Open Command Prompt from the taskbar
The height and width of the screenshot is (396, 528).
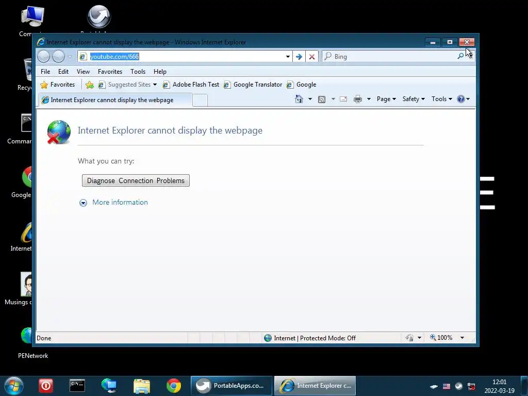(x=77, y=386)
